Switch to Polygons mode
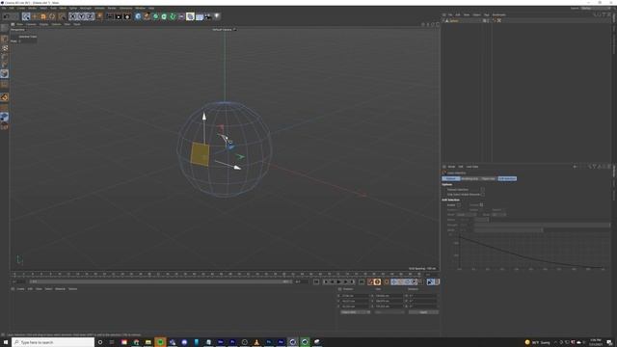The image size is (617, 347). pyautogui.click(x=4, y=74)
